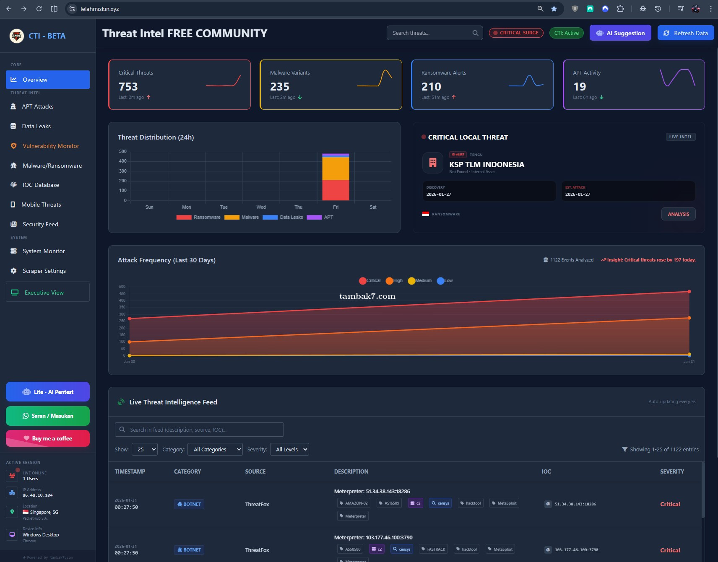This screenshot has width=718, height=562.
Task: Click the Search in feed input field
Action: 199,430
